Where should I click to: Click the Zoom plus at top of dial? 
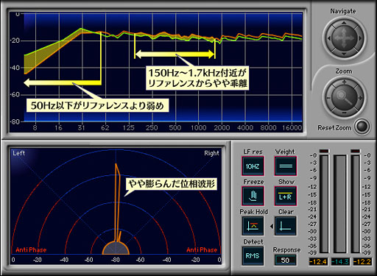click(344, 82)
